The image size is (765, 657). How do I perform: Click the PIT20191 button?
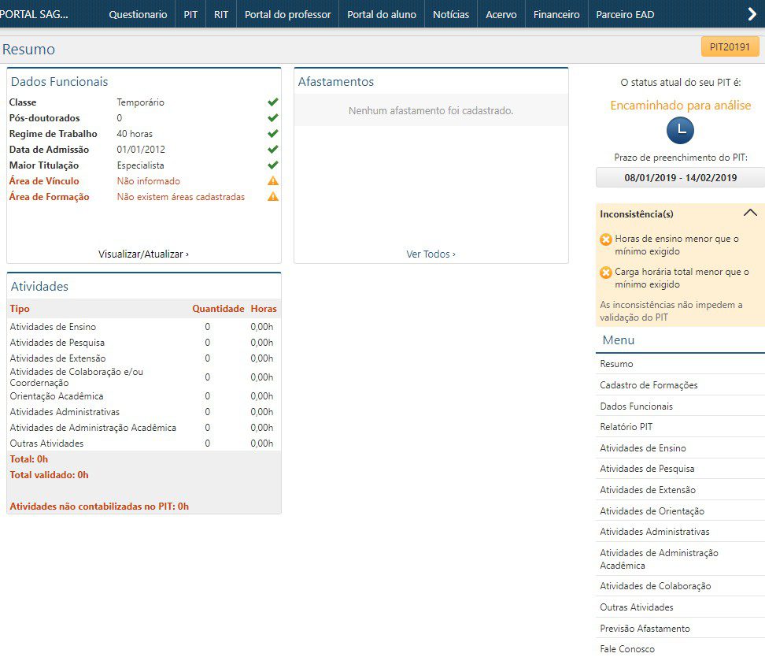[x=730, y=46]
